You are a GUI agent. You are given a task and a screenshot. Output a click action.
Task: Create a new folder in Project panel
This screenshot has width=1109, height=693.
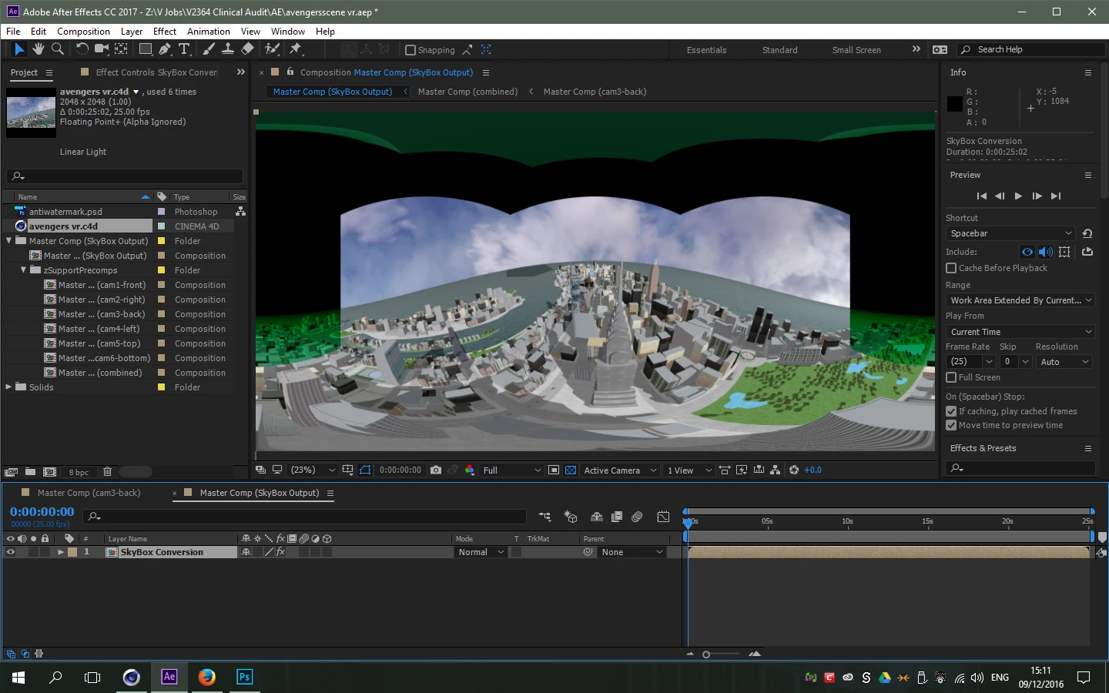tap(30, 472)
